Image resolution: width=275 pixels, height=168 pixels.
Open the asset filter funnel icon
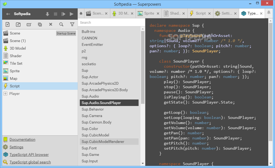tap(72, 24)
